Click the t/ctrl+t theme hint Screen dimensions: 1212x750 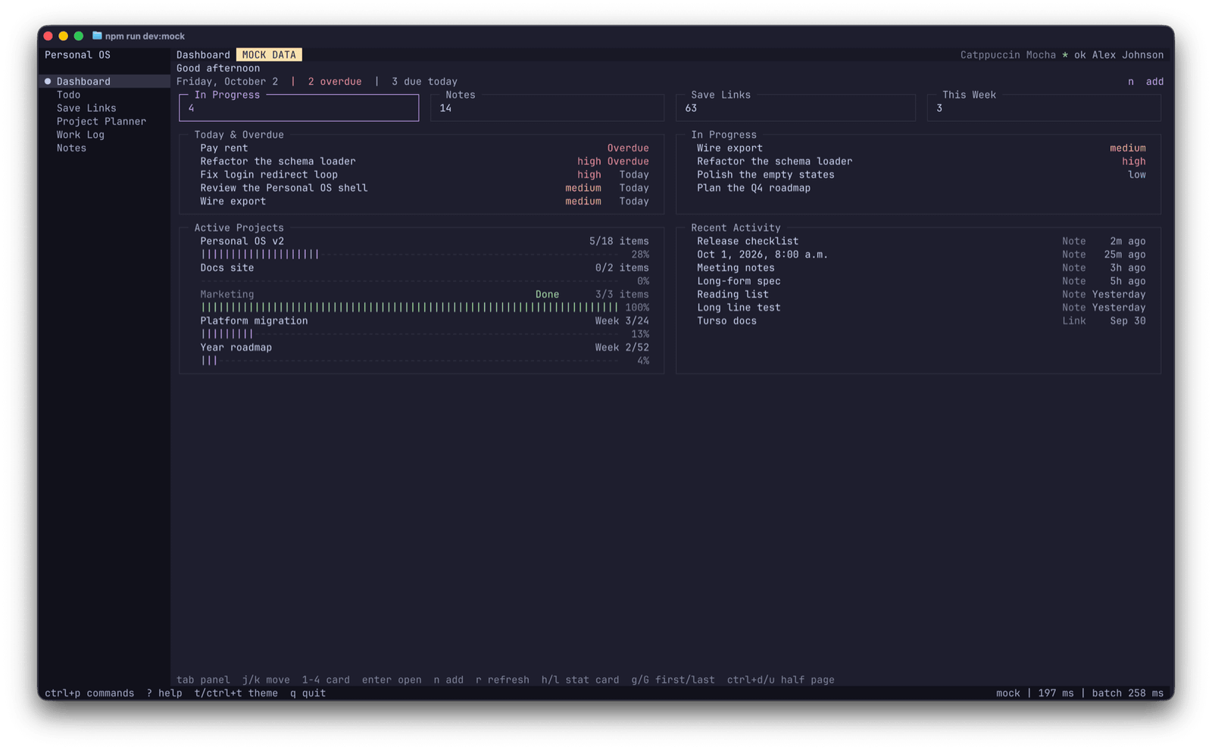pos(236,693)
